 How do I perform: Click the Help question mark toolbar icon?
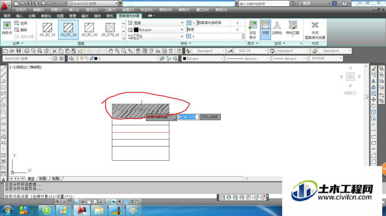[179, 51]
